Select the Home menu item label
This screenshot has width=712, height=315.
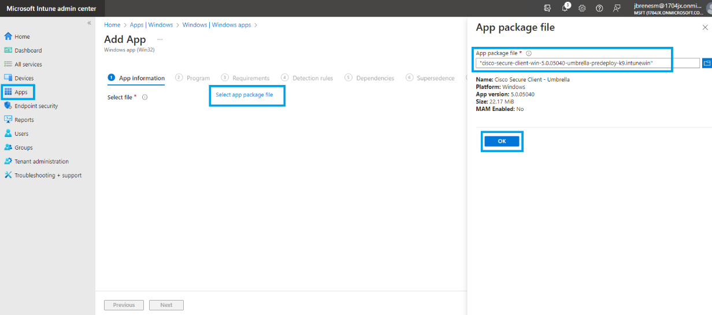pyautogui.click(x=22, y=36)
